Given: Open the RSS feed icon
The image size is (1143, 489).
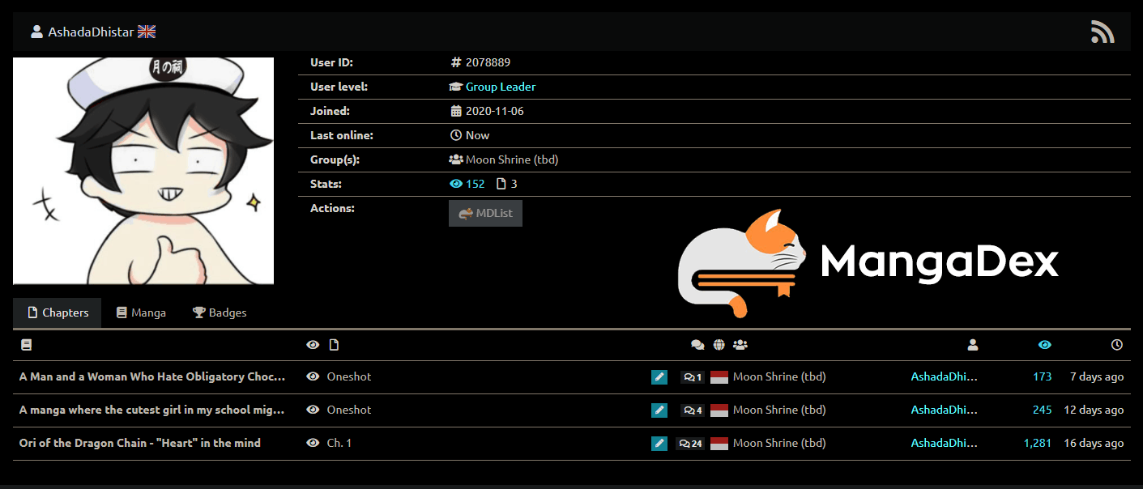Looking at the screenshot, I should coord(1102,32).
